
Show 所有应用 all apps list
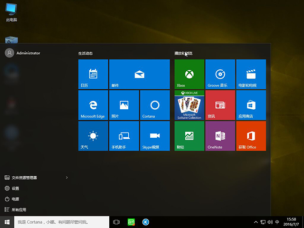point(19,209)
